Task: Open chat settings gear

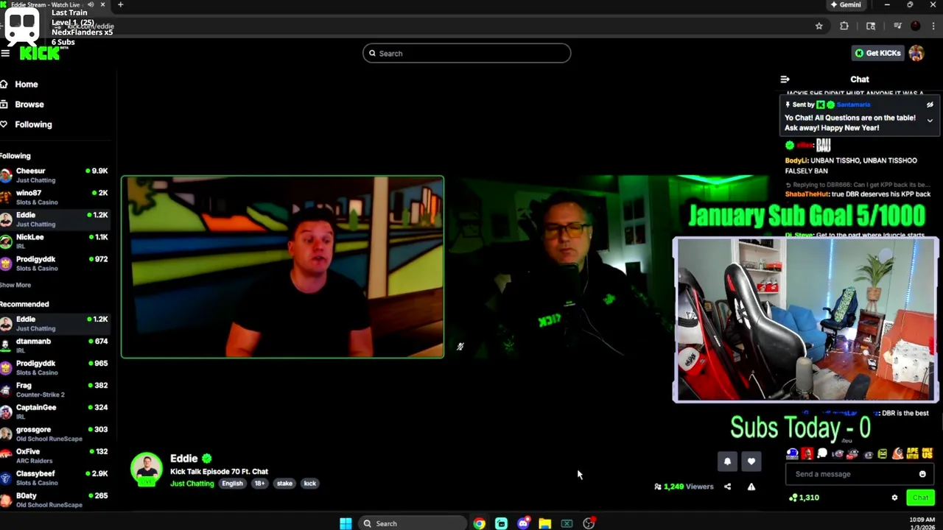Action: 894,498
